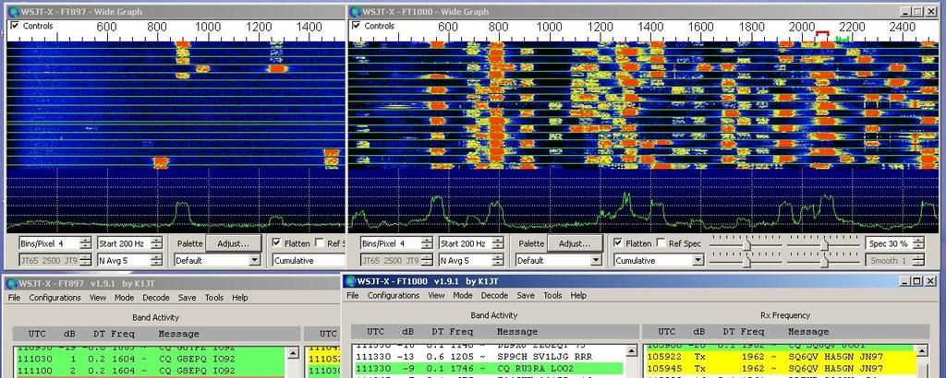Toggle Flatten checkbox in FT897 Wide Graph

click(277, 243)
